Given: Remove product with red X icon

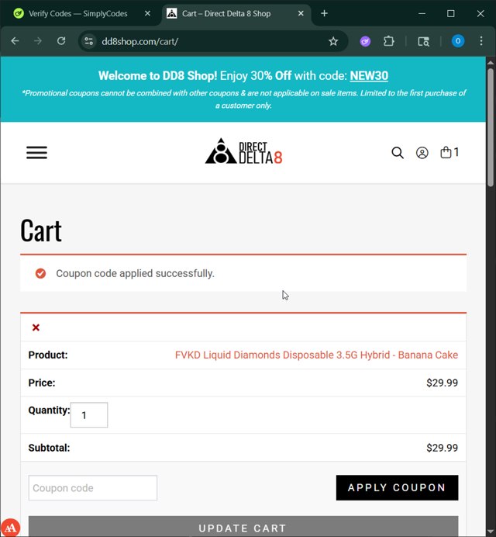Looking at the screenshot, I should coord(36,327).
